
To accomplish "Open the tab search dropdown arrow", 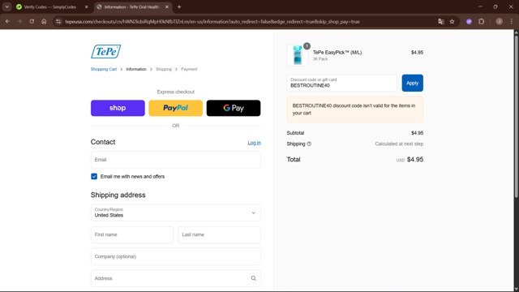I will point(7,6).
